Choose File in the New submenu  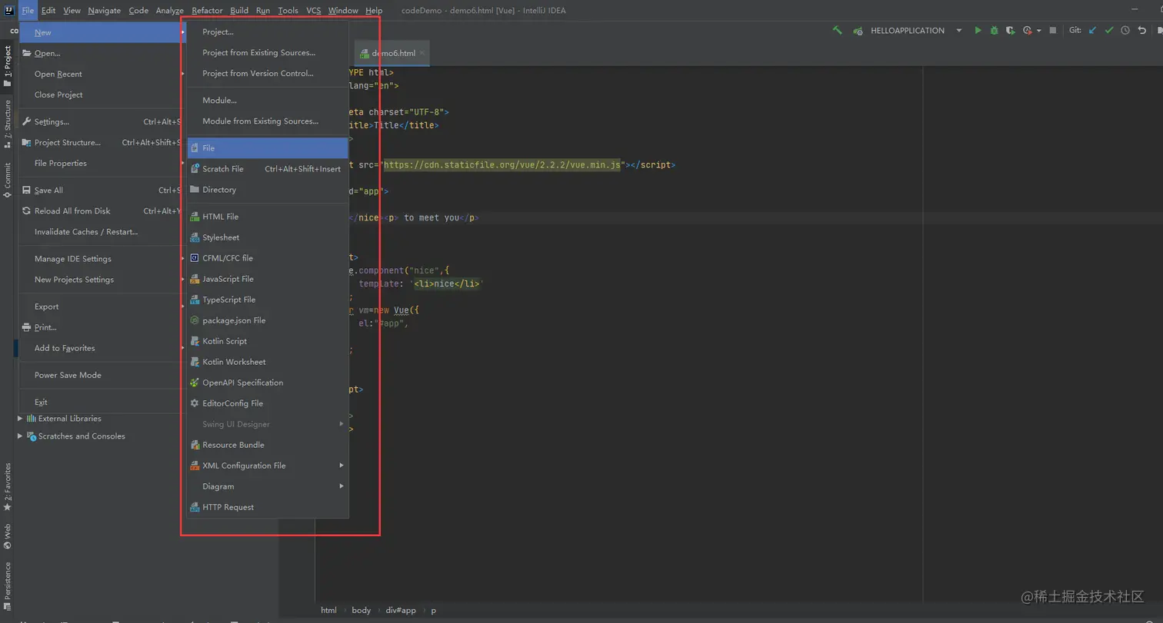pos(268,148)
